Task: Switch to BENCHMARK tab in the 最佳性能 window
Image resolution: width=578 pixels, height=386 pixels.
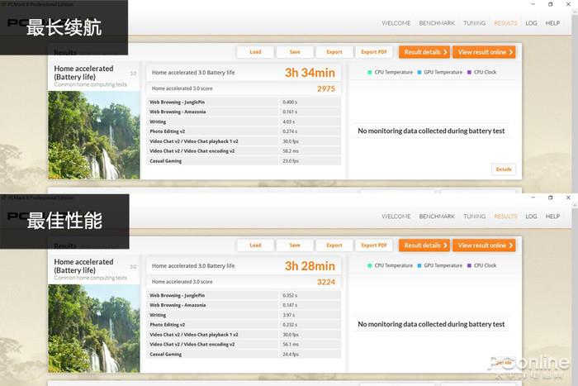Action: (437, 217)
